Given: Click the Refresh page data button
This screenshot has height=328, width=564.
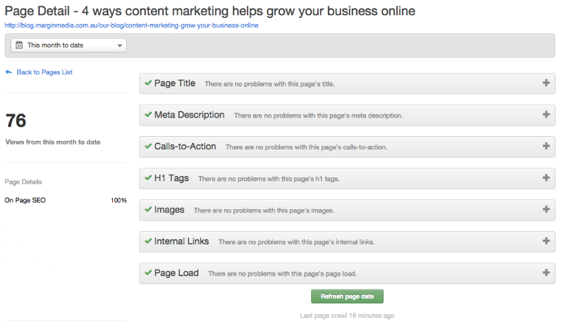Looking at the screenshot, I should (x=347, y=296).
